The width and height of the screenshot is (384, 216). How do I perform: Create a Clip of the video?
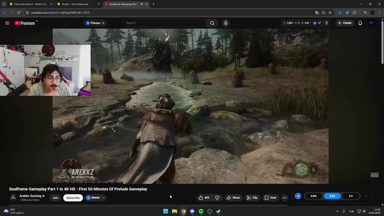(252, 198)
